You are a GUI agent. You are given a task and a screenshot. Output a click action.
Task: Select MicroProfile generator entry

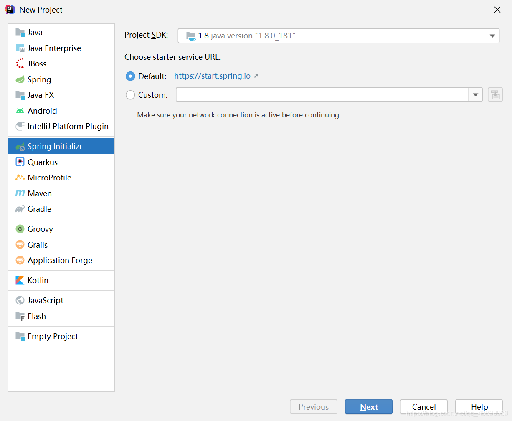(x=61, y=178)
